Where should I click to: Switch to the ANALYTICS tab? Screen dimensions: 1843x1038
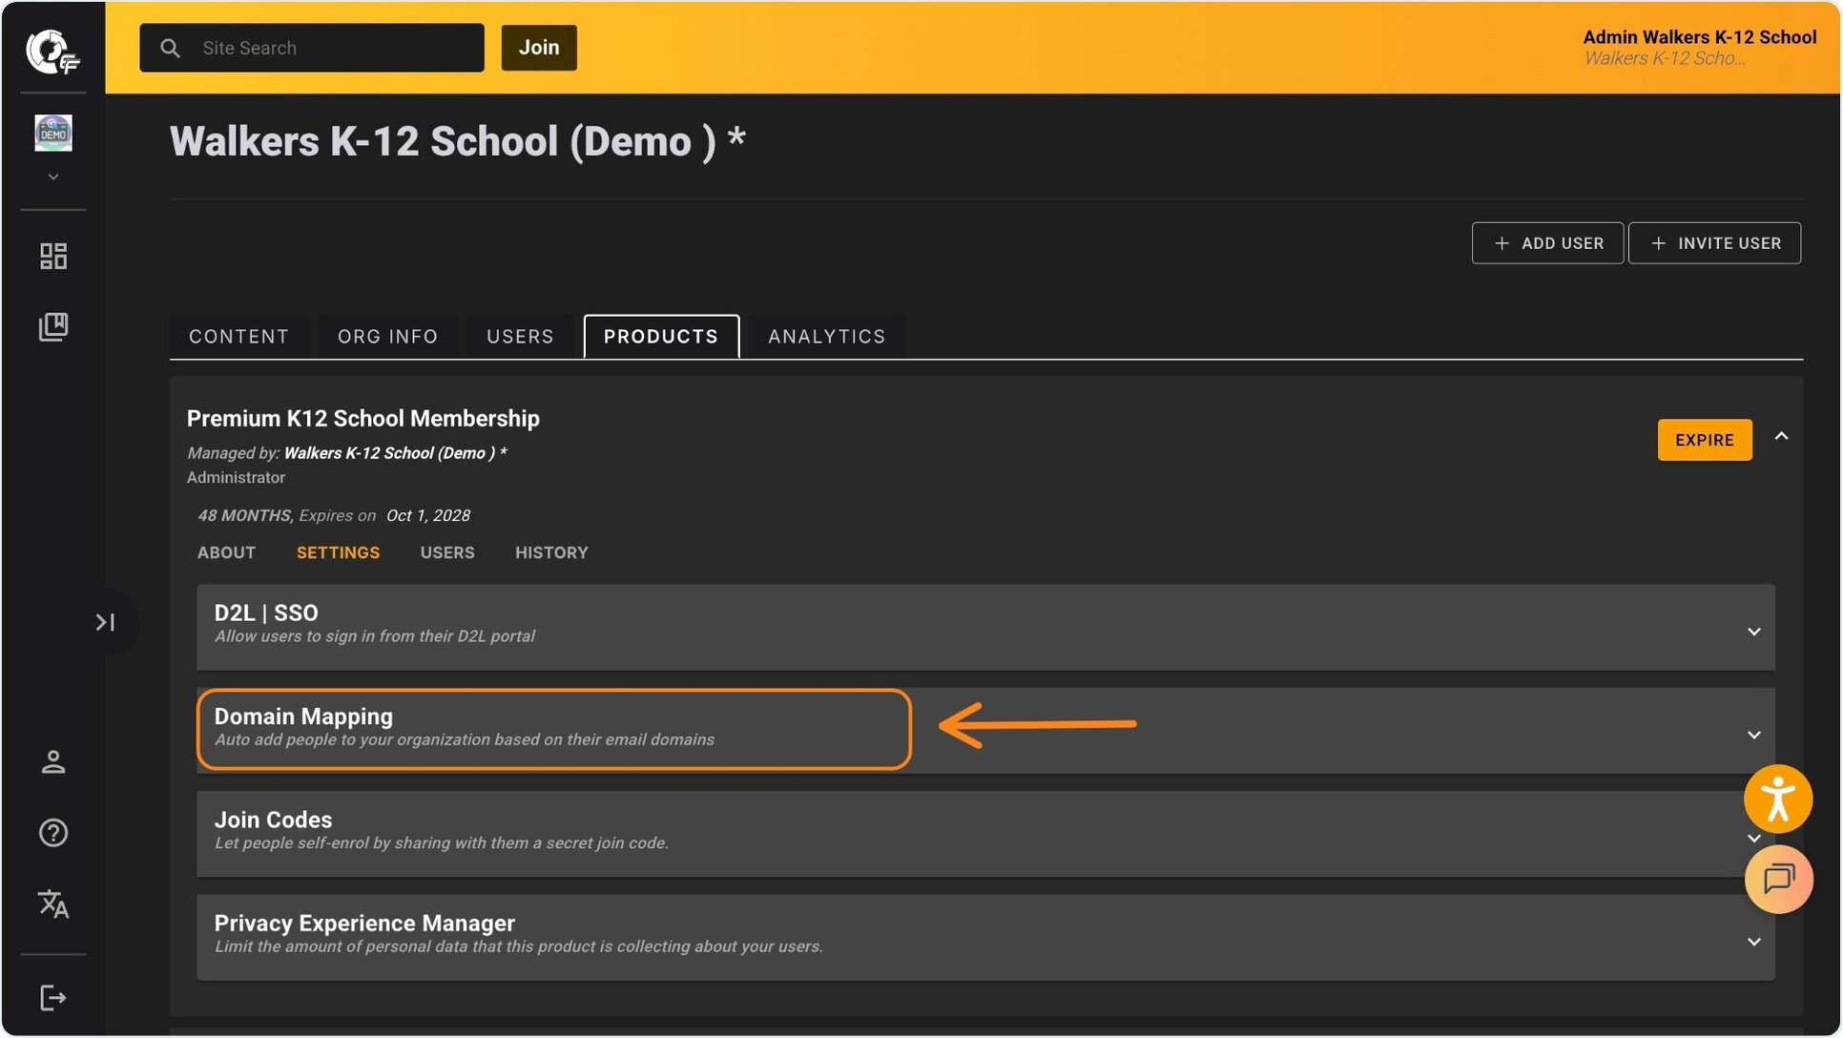tap(825, 336)
